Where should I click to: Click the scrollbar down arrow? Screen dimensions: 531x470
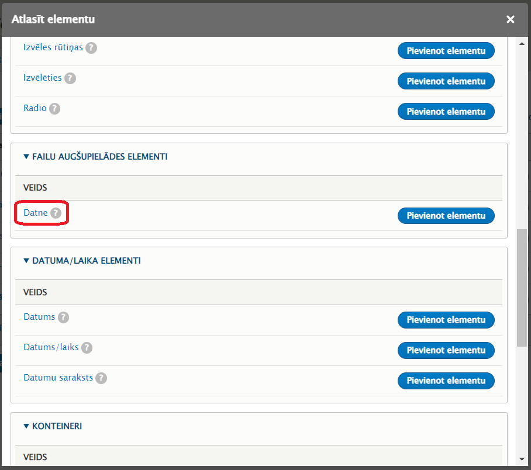point(522,459)
